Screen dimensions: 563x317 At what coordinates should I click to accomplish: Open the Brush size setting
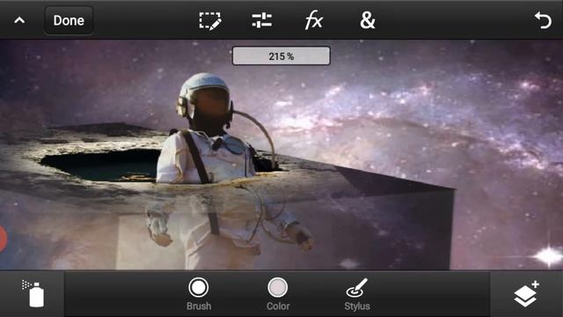click(x=199, y=294)
